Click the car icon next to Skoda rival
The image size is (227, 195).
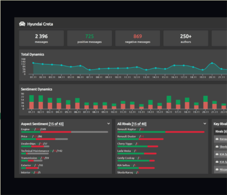tap(217, 147)
